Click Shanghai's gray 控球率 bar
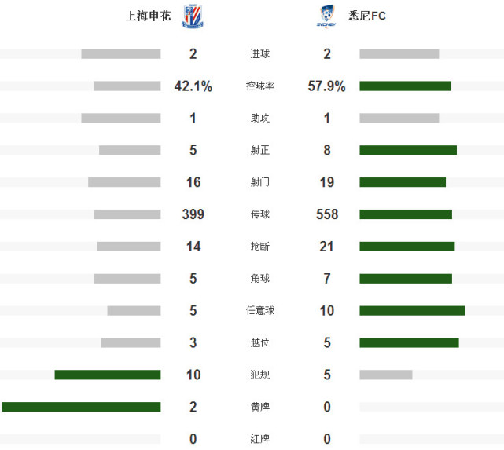This screenshot has width=504, height=450. (127, 86)
